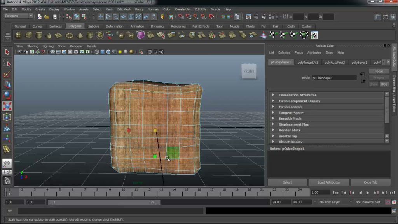Click the New Scene icon
398x224 pixels.
point(39,17)
